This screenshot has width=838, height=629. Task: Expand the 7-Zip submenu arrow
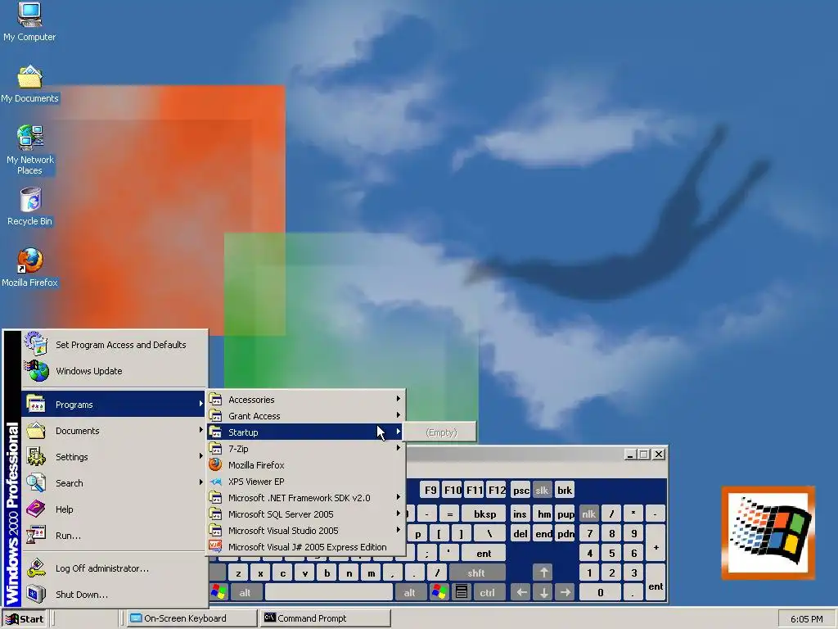point(399,448)
